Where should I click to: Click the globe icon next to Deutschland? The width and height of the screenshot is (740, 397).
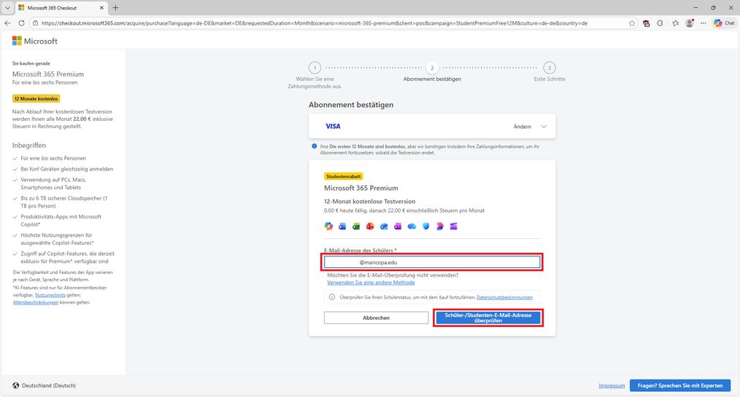(16, 385)
